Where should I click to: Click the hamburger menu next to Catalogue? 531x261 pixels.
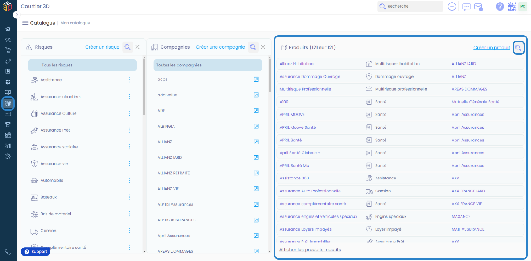[25, 23]
